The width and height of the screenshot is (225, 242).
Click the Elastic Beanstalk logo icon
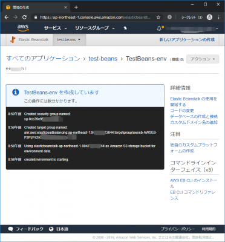pyautogui.click(x=13, y=39)
